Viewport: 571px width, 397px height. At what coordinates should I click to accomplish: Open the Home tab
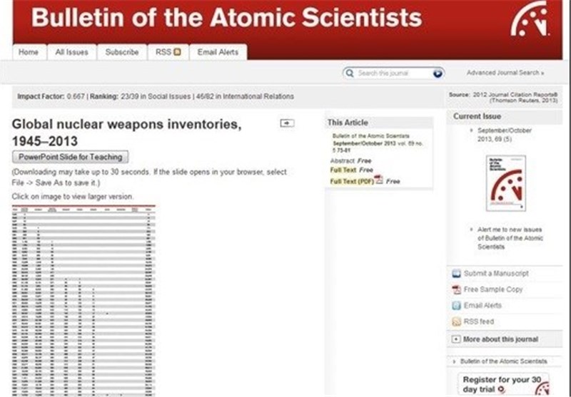(29, 52)
